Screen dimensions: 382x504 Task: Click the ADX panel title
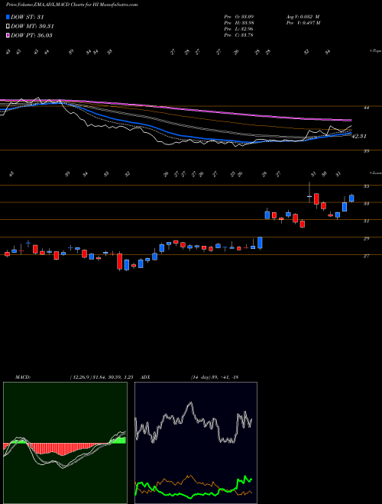click(x=146, y=377)
